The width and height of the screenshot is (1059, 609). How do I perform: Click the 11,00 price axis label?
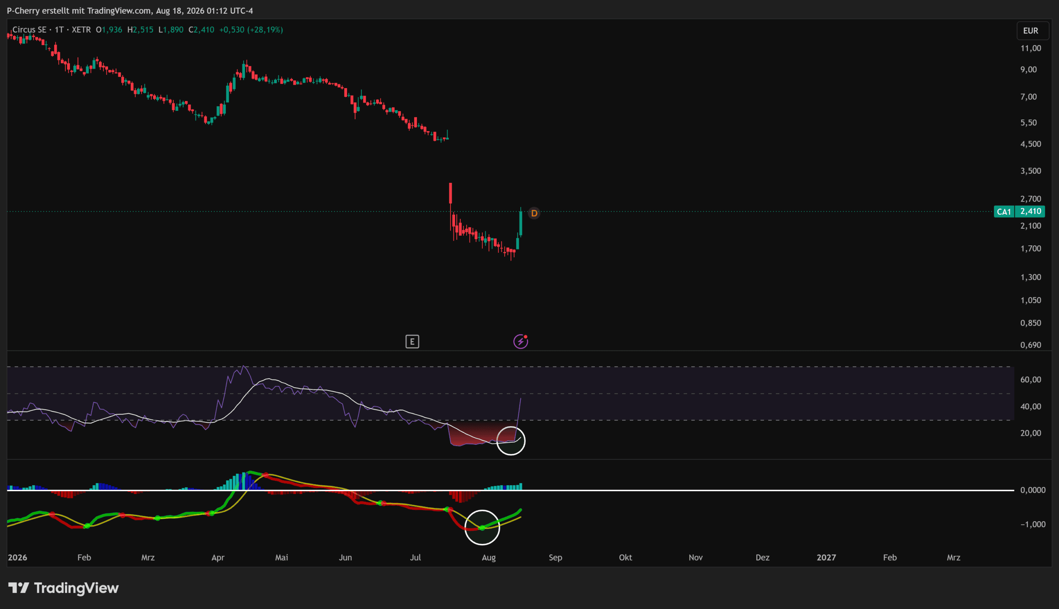point(1030,48)
